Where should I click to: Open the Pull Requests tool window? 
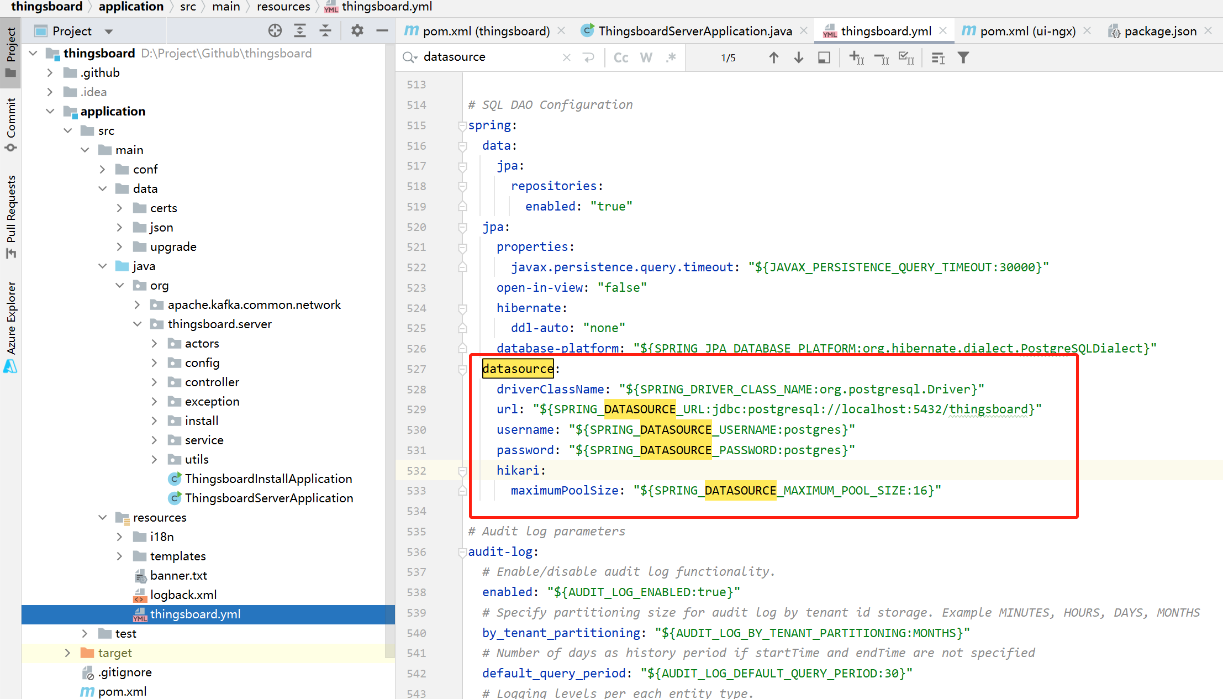10,216
